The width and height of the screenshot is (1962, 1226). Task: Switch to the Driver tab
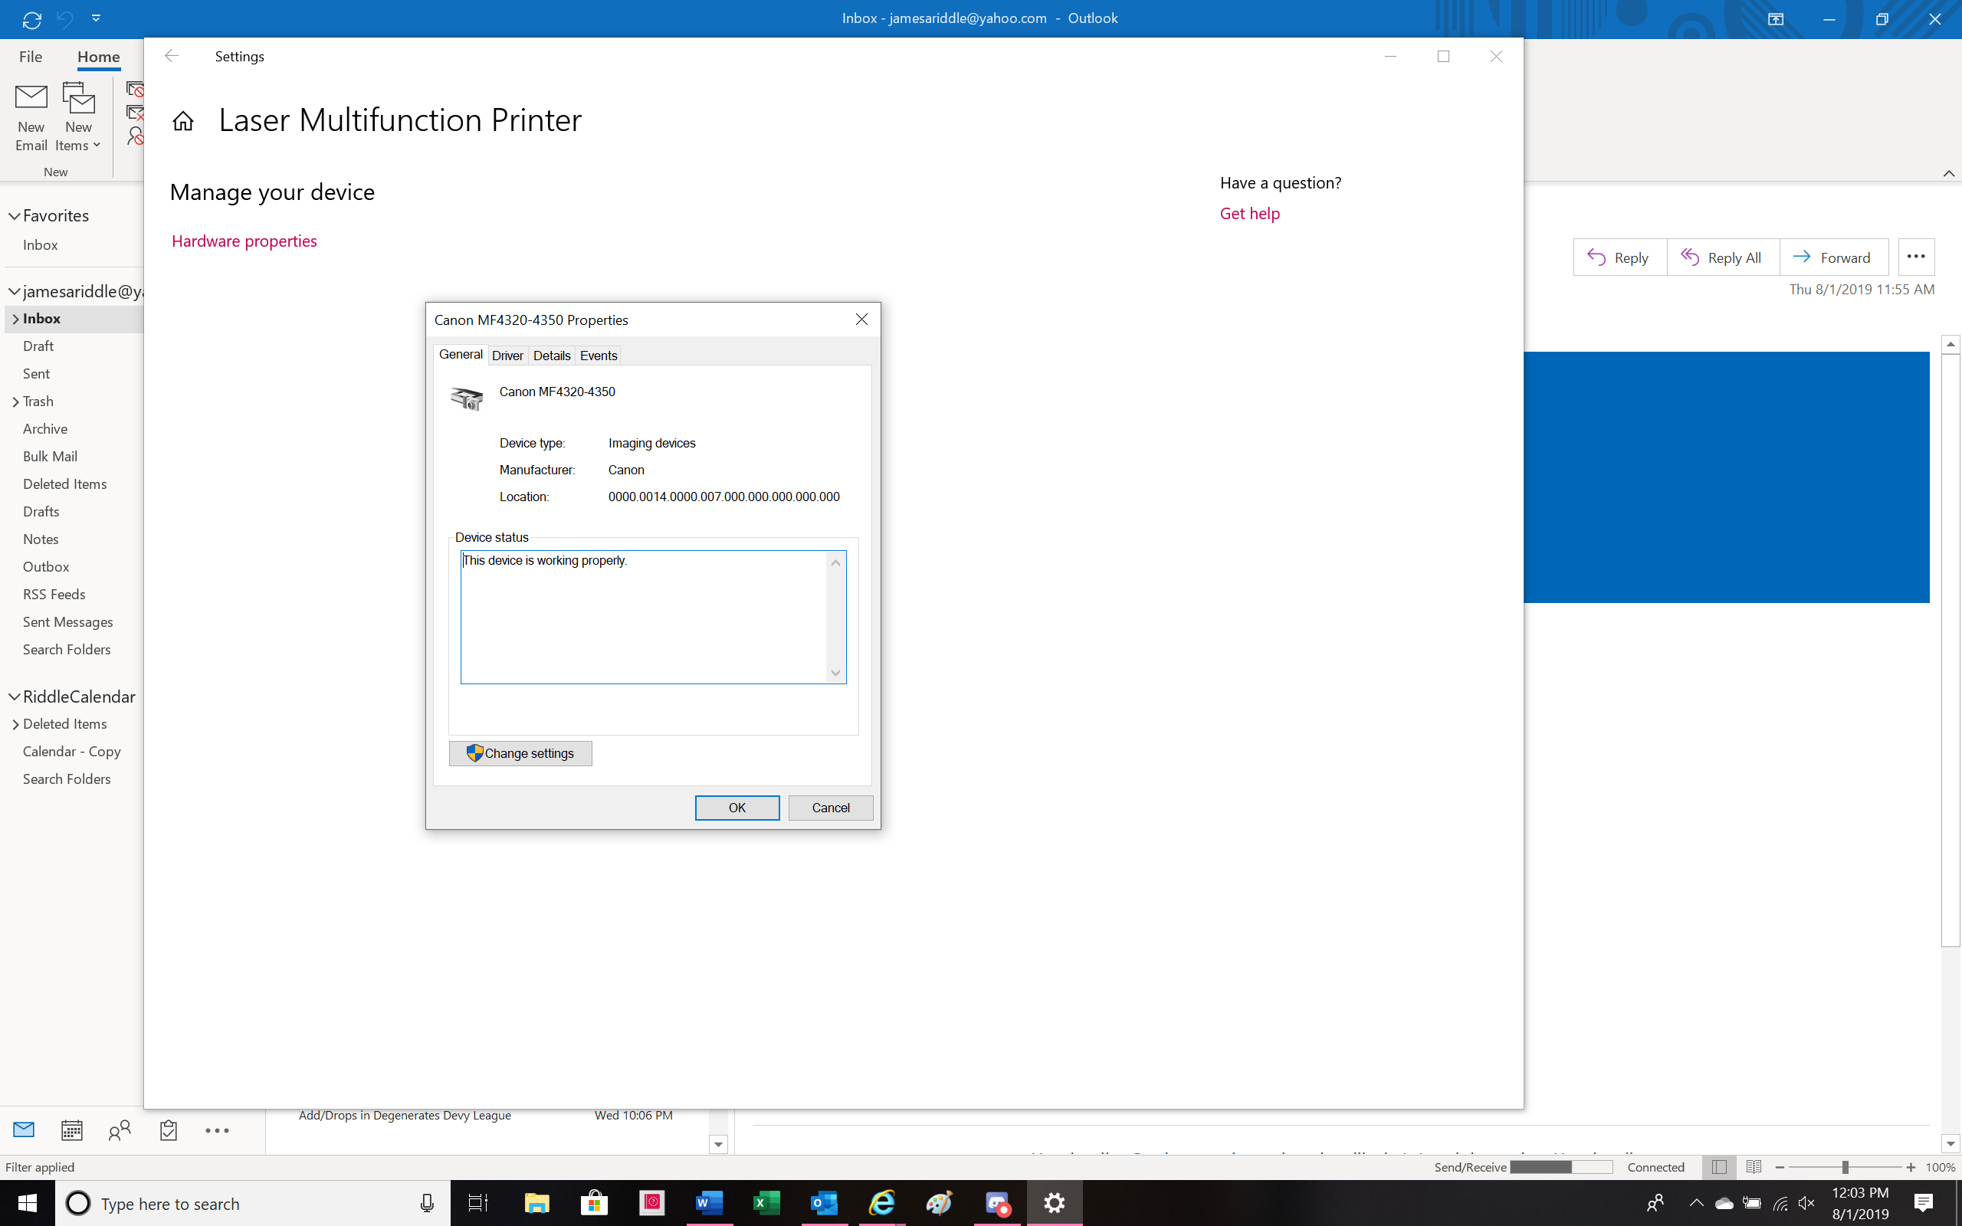507,356
